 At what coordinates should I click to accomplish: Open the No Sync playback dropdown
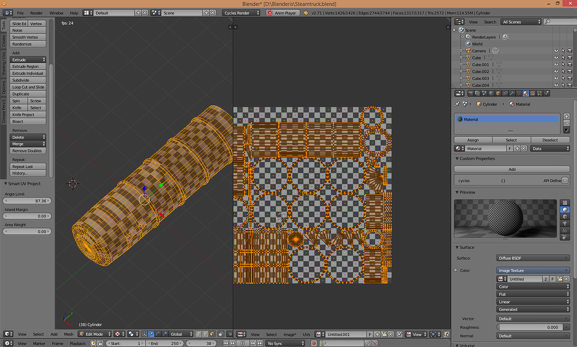tap(285, 343)
